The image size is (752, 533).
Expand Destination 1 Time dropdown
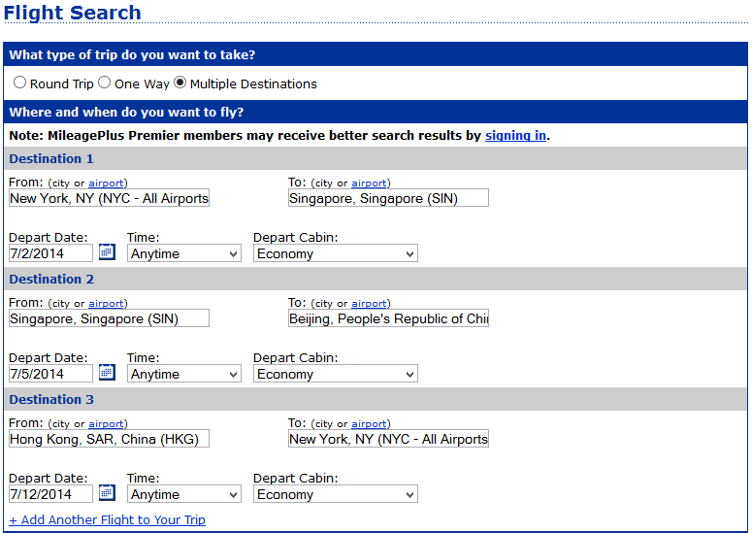coord(184,253)
